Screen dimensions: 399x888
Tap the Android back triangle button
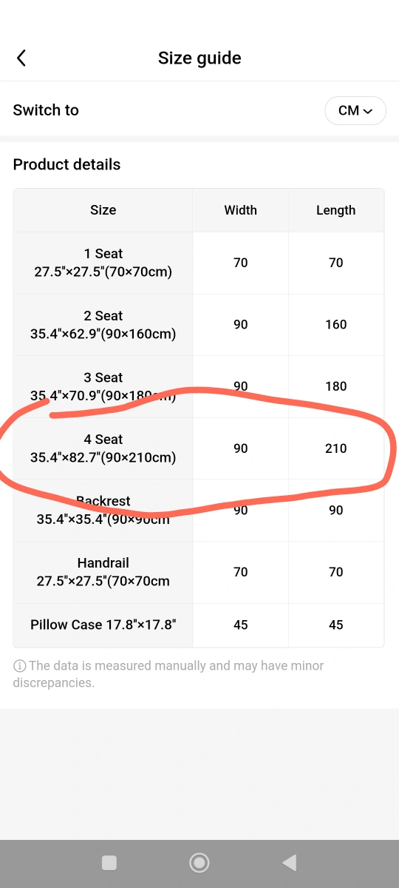click(290, 862)
